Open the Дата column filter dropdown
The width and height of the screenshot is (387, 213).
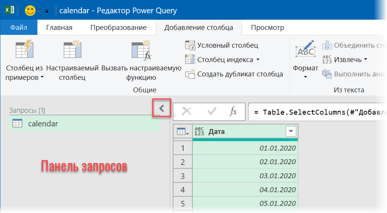291,131
